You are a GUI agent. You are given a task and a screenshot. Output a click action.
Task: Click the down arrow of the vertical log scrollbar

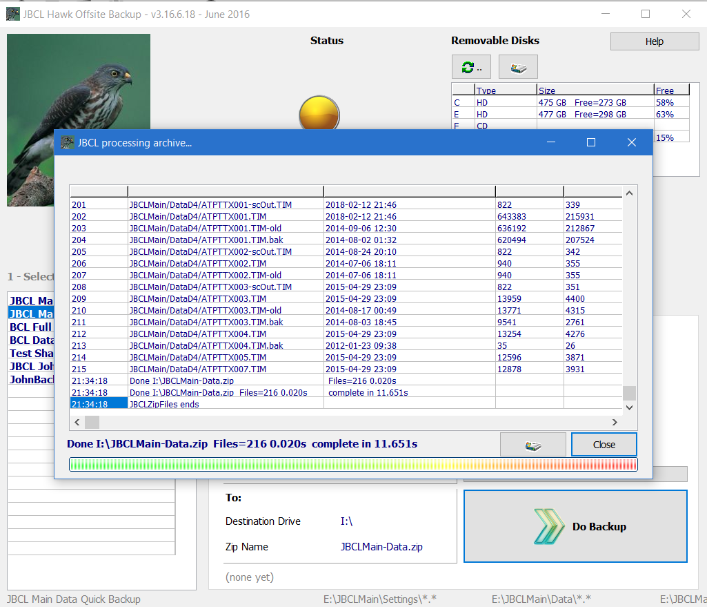[x=629, y=407]
